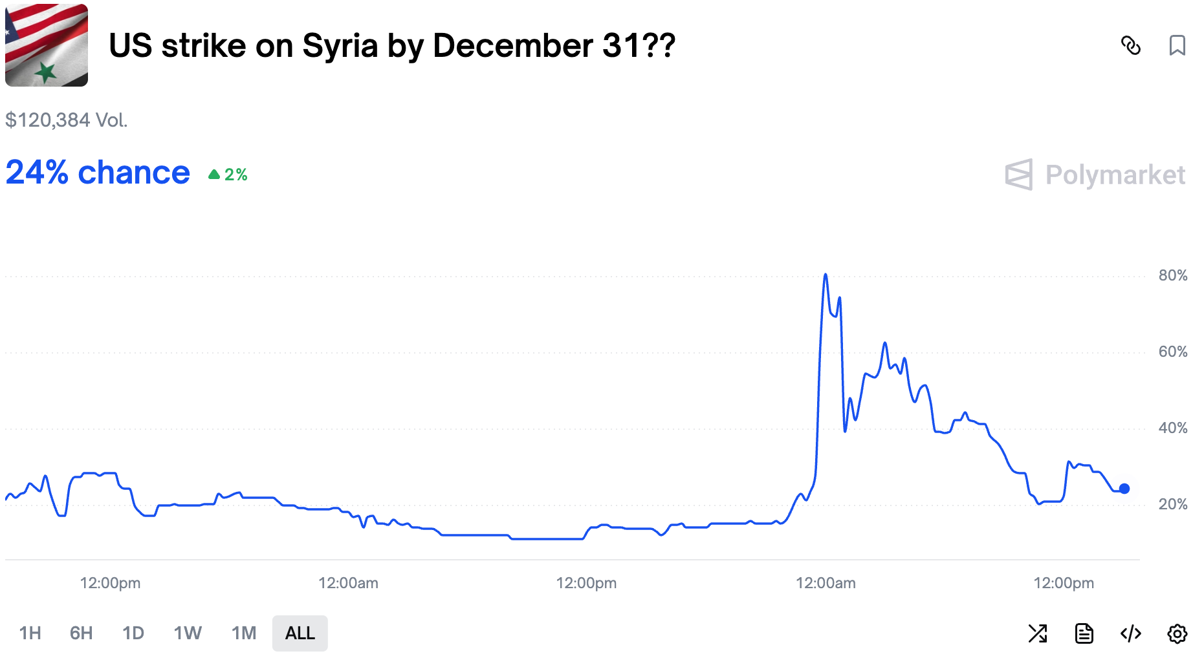The image size is (1193, 658).
Task: Click the market title heading
Action: [392, 46]
